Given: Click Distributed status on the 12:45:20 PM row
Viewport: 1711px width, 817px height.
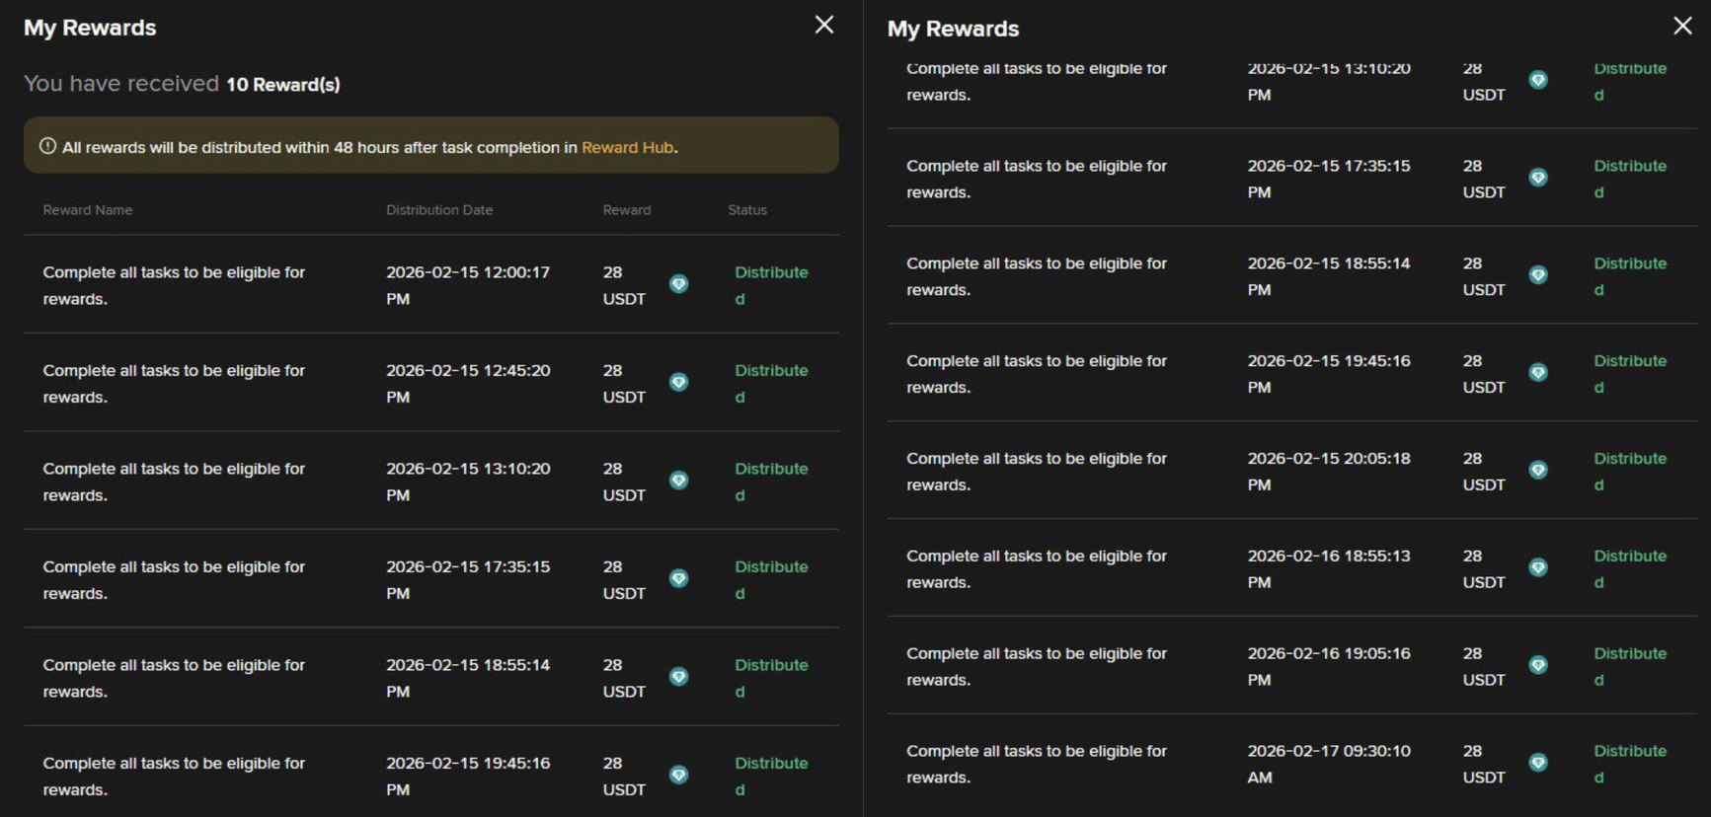Looking at the screenshot, I should click(x=770, y=383).
